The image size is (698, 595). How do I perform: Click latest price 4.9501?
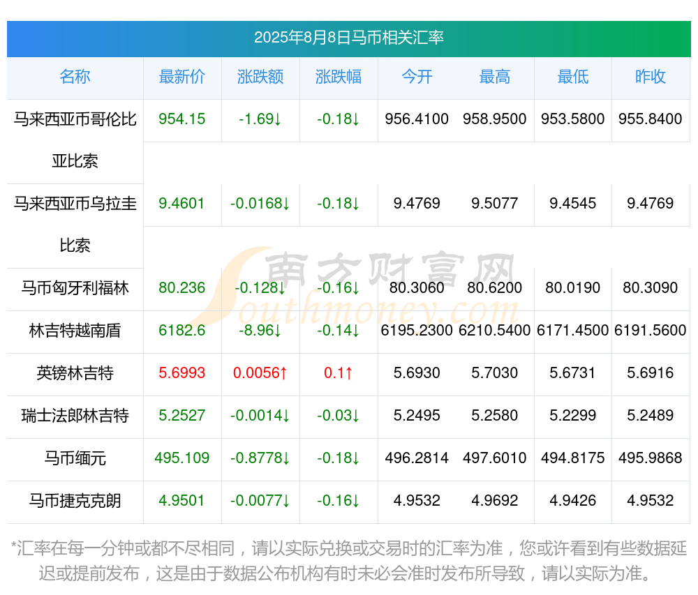coord(181,501)
